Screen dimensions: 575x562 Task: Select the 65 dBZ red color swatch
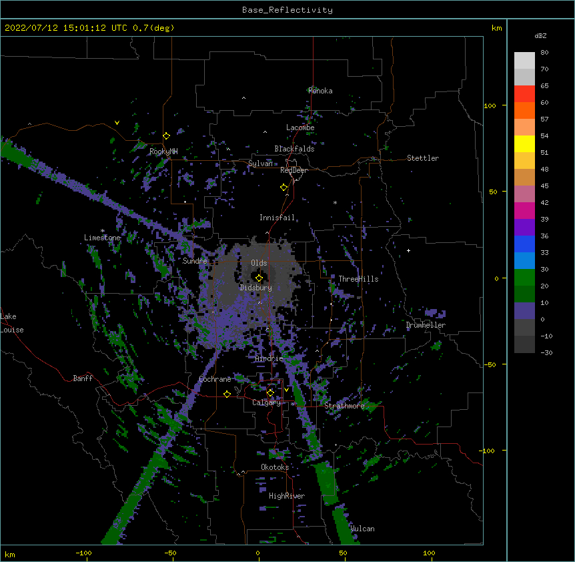point(524,93)
